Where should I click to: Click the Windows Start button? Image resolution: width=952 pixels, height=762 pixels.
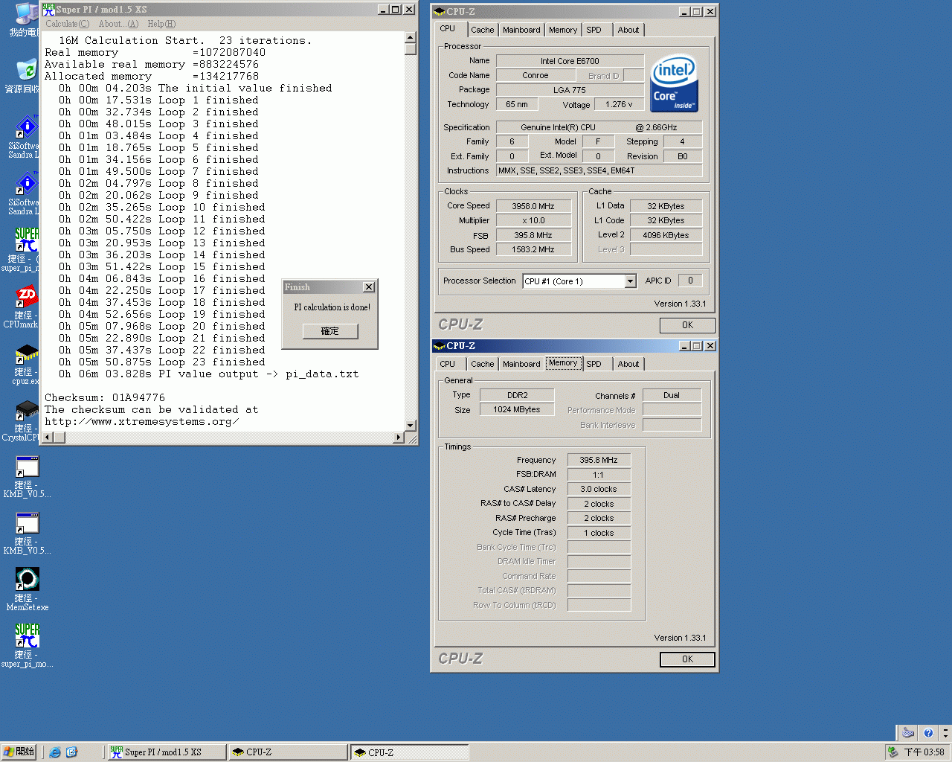point(19,752)
